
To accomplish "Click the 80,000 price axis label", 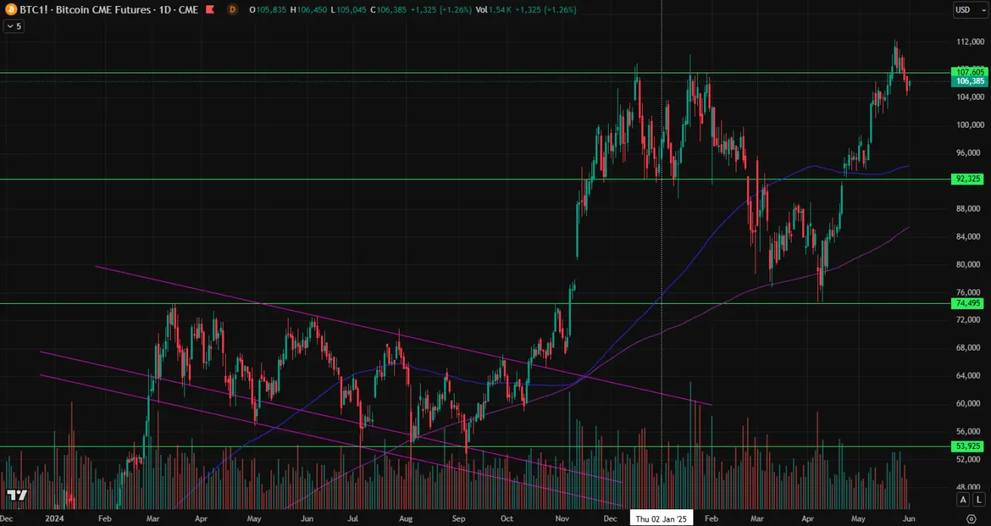I will point(969,265).
